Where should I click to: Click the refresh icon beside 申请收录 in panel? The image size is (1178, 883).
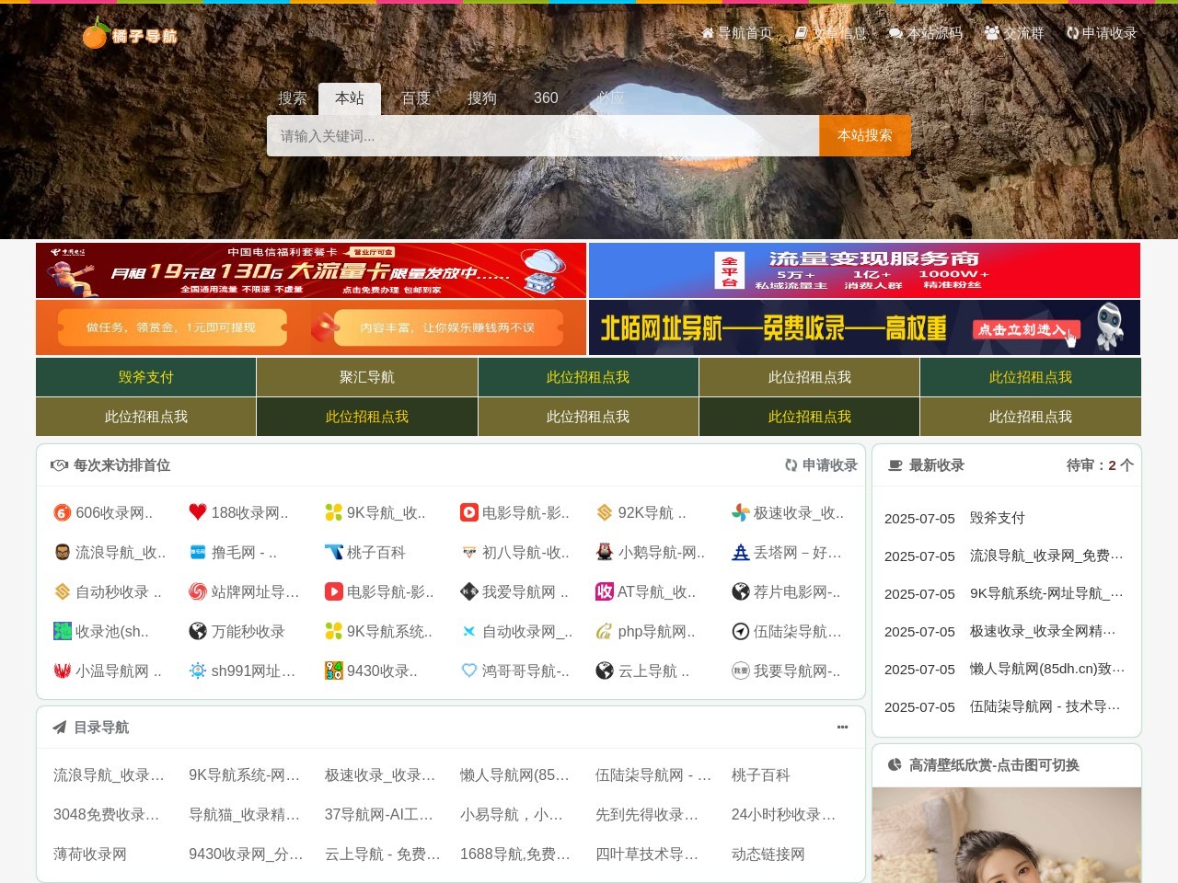pyautogui.click(x=791, y=465)
